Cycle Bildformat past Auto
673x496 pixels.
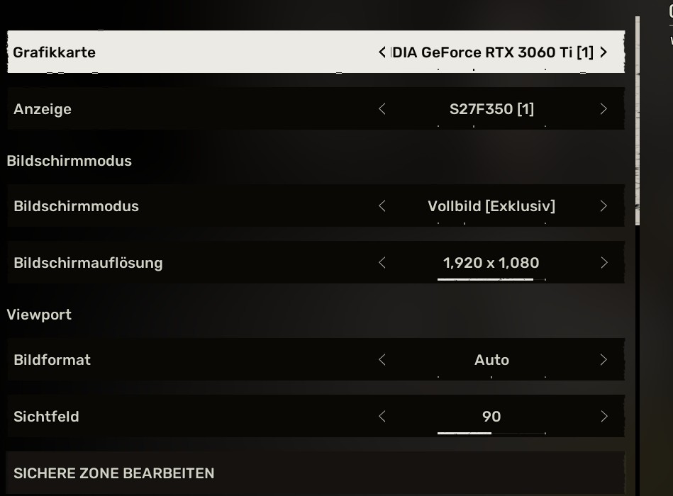point(604,359)
